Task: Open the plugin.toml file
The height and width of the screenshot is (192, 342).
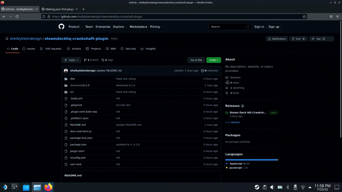Action: coord(77,151)
